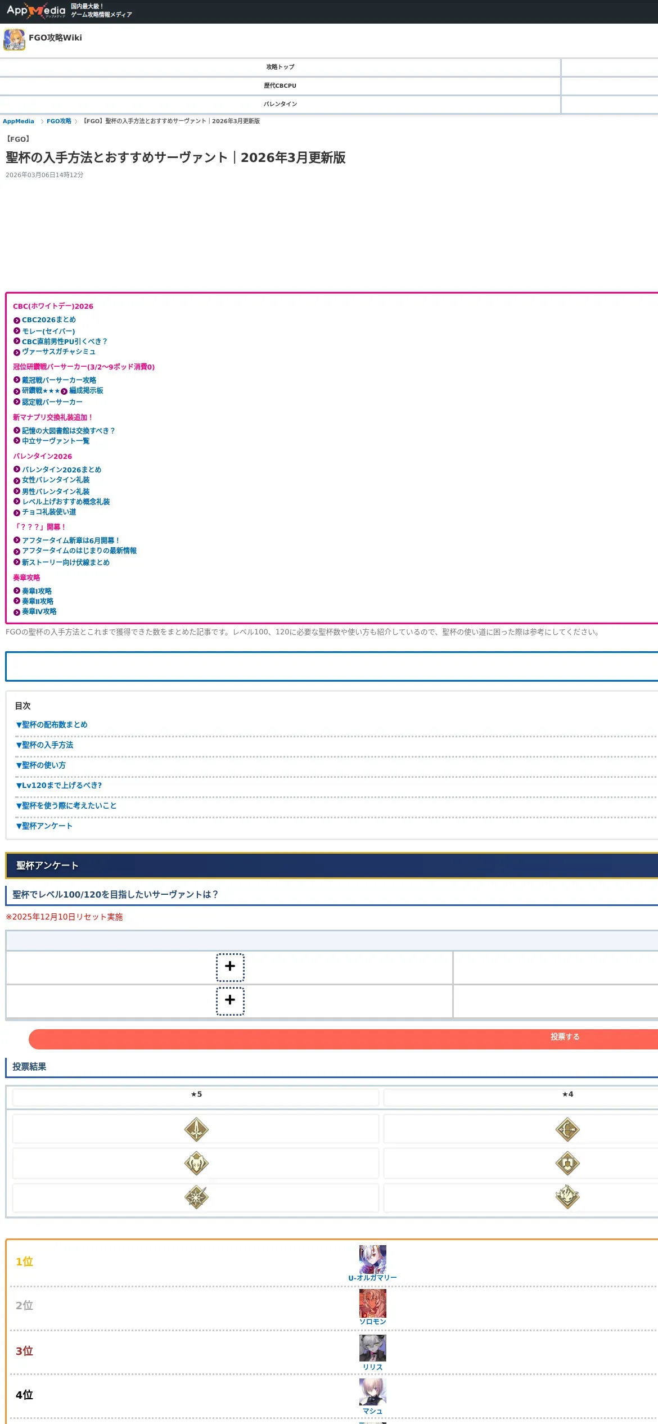Click FGO攻略Wiki title text
The image size is (658, 1424).
tap(55, 38)
